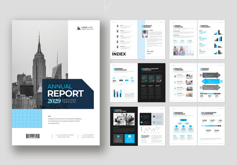Click the blue info box on dark page
Image resolution: width=237 pixels, height=165 pixels.
tap(129, 138)
